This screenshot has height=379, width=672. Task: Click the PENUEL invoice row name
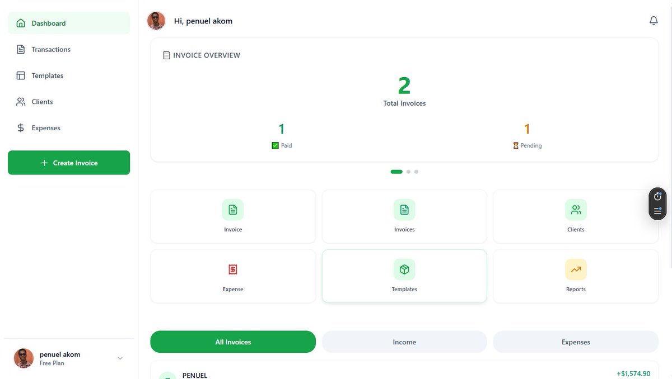click(x=195, y=375)
